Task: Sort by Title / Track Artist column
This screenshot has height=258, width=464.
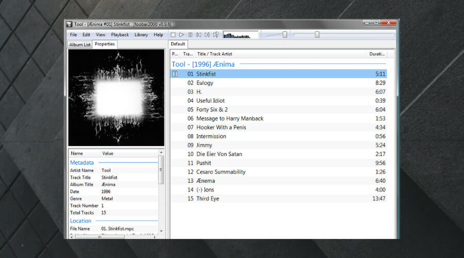Action: click(280, 54)
